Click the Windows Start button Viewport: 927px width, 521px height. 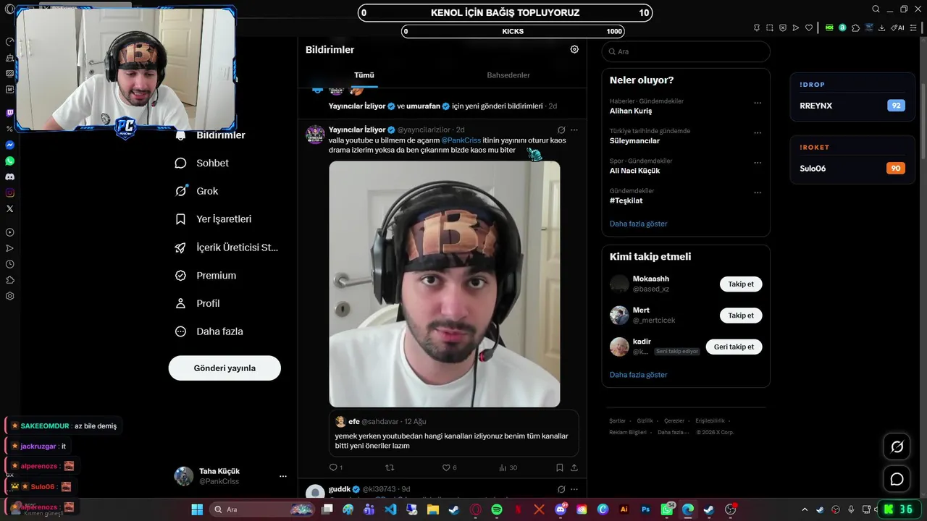coord(196,509)
